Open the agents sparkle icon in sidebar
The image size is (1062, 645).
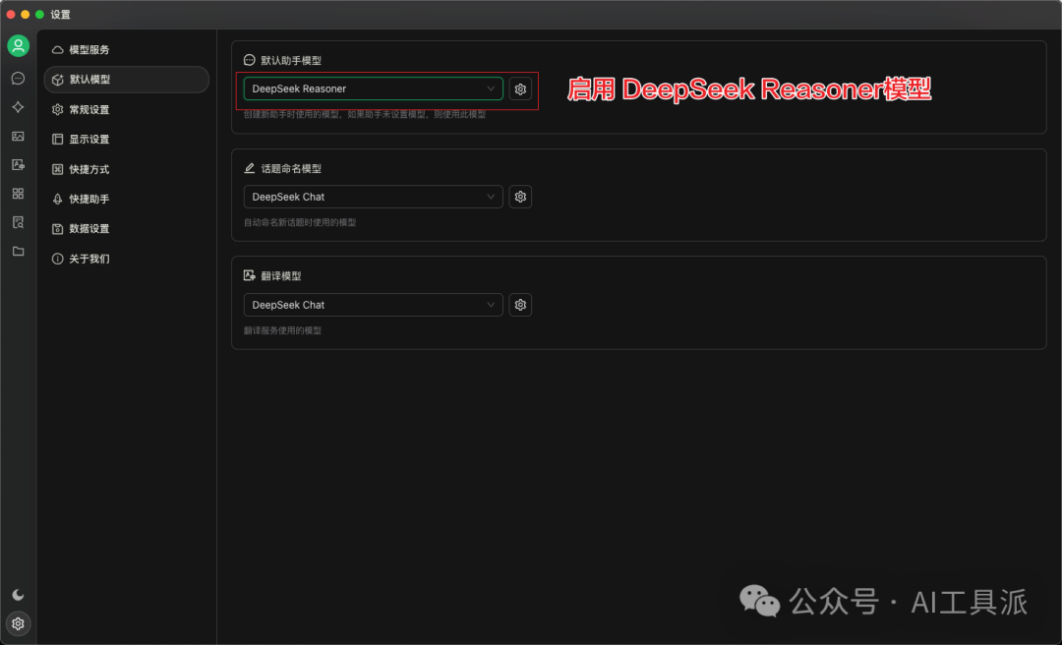[x=19, y=107]
